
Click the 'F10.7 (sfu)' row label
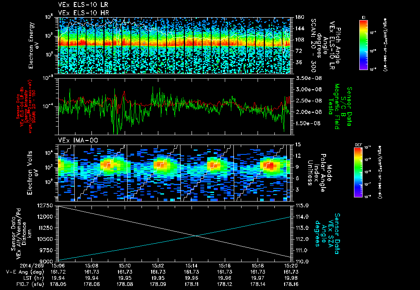30,284
